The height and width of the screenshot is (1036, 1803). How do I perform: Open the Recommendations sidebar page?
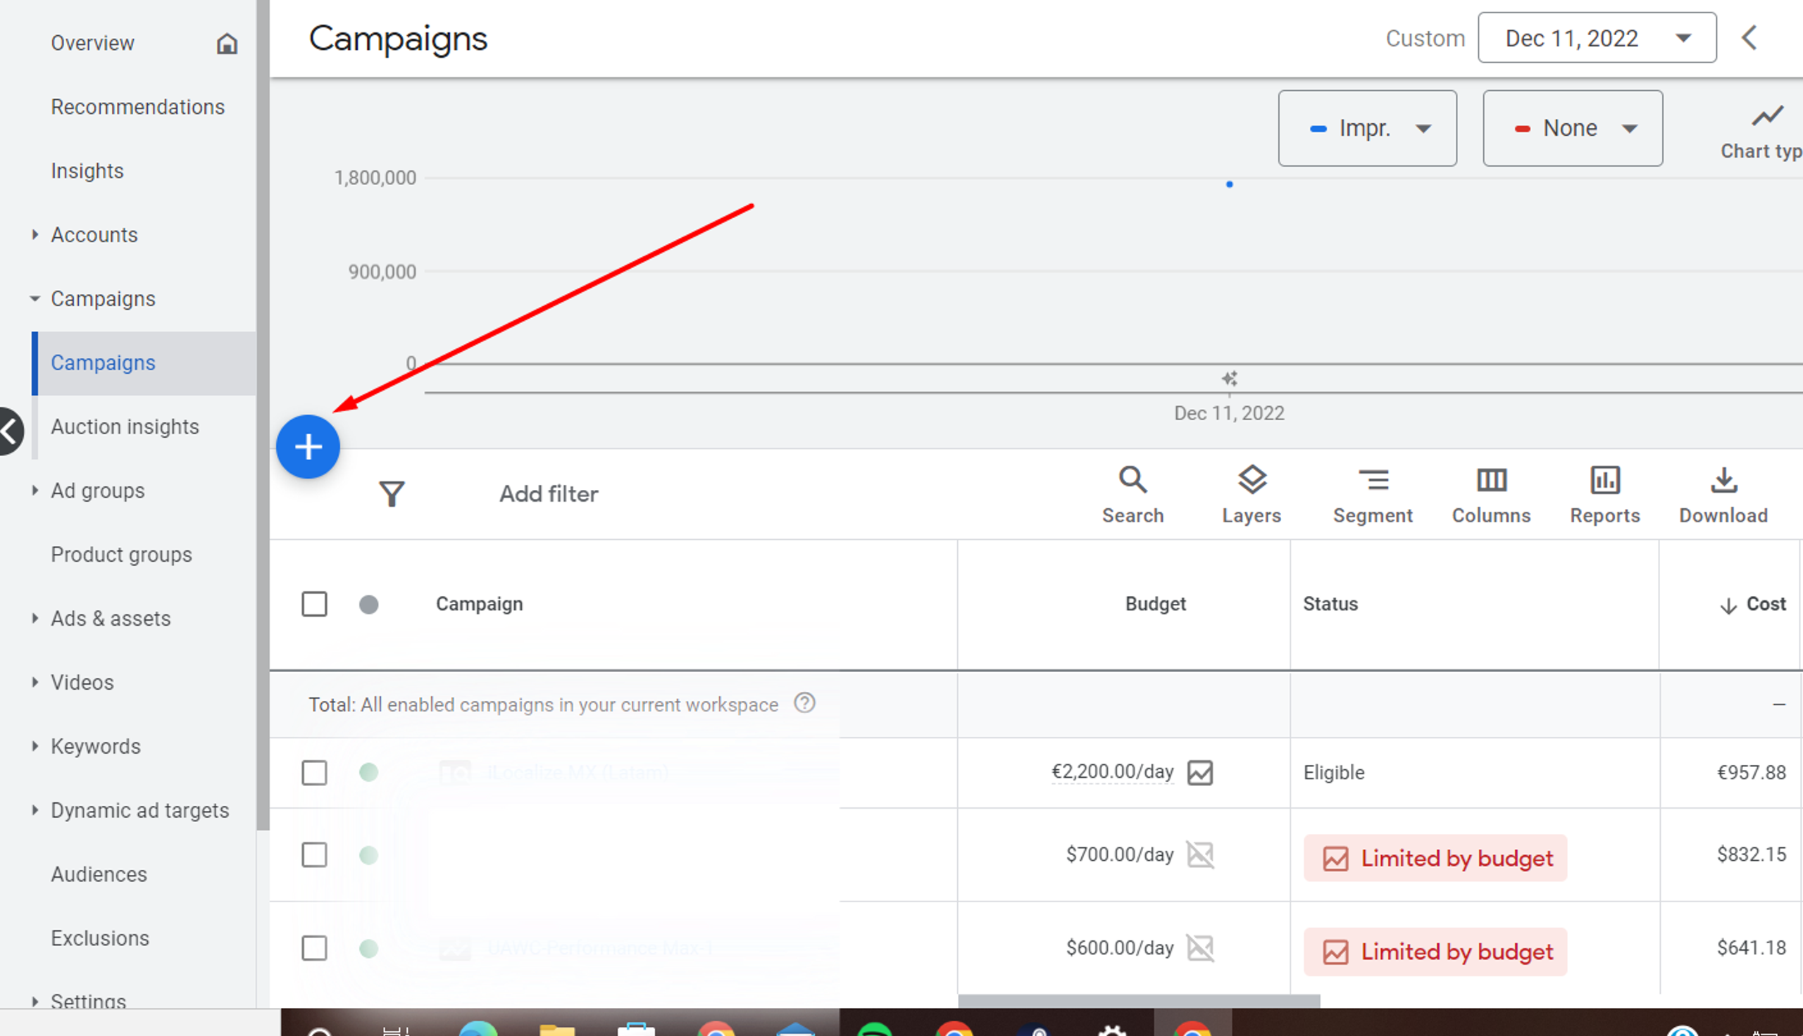tap(137, 107)
